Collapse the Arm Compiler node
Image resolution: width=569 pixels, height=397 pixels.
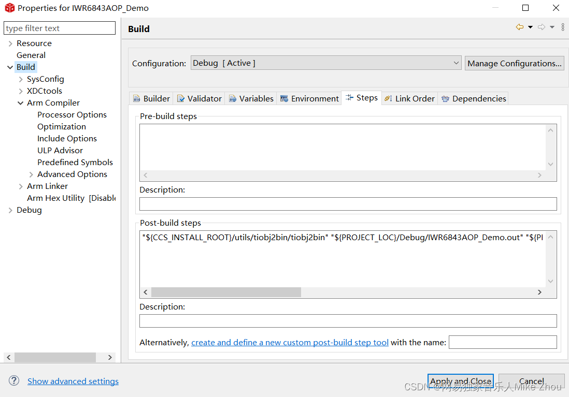(21, 103)
